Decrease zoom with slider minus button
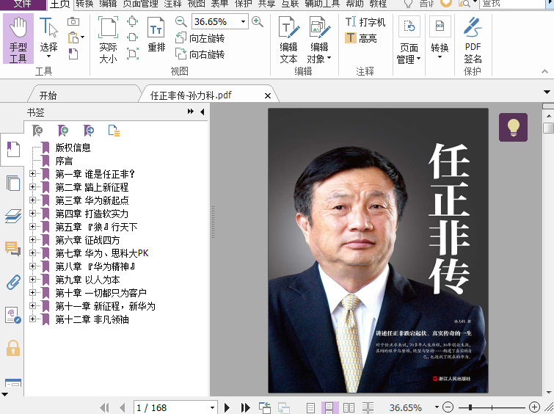The image size is (554, 414). 448,407
